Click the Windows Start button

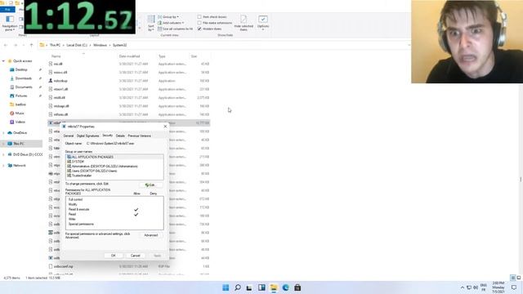click(x=226, y=287)
